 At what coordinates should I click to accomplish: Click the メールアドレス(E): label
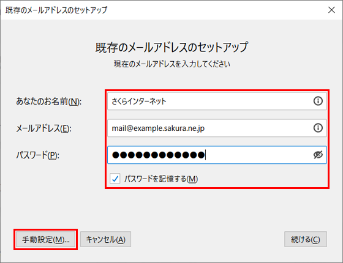pyautogui.click(x=43, y=128)
